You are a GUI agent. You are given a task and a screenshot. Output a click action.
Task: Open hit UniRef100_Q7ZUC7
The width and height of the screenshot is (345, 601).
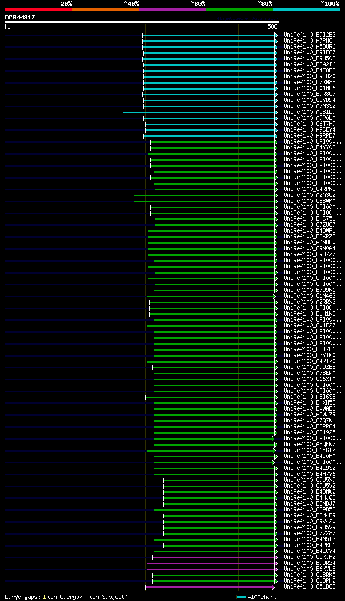click(x=309, y=225)
